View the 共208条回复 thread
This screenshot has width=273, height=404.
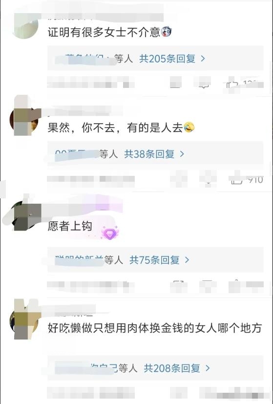click(x=172, y=368)
